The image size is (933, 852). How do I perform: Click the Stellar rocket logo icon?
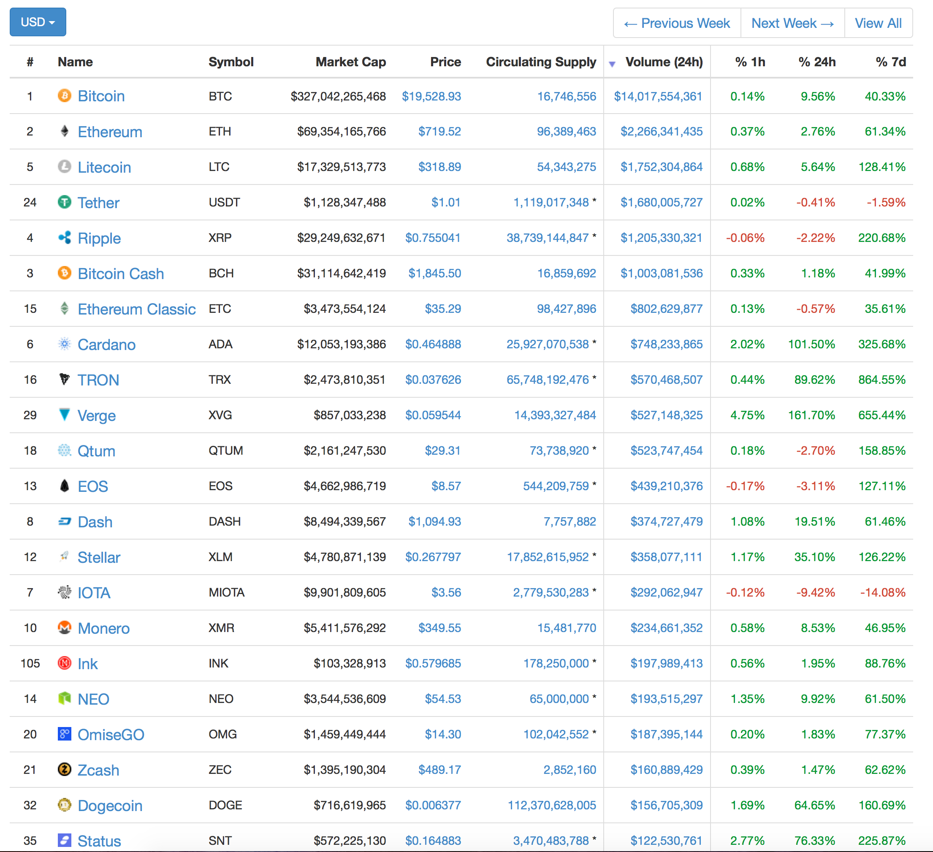(x=64, y=557)
